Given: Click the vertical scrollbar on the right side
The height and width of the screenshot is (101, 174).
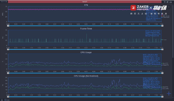Looking at the screenshot, I should [173, 31].
